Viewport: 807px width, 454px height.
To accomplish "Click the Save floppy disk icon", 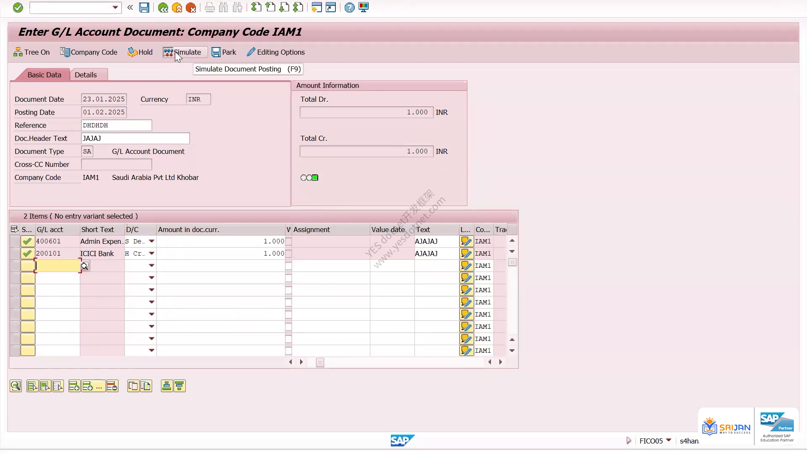I will tap(144, 8).
